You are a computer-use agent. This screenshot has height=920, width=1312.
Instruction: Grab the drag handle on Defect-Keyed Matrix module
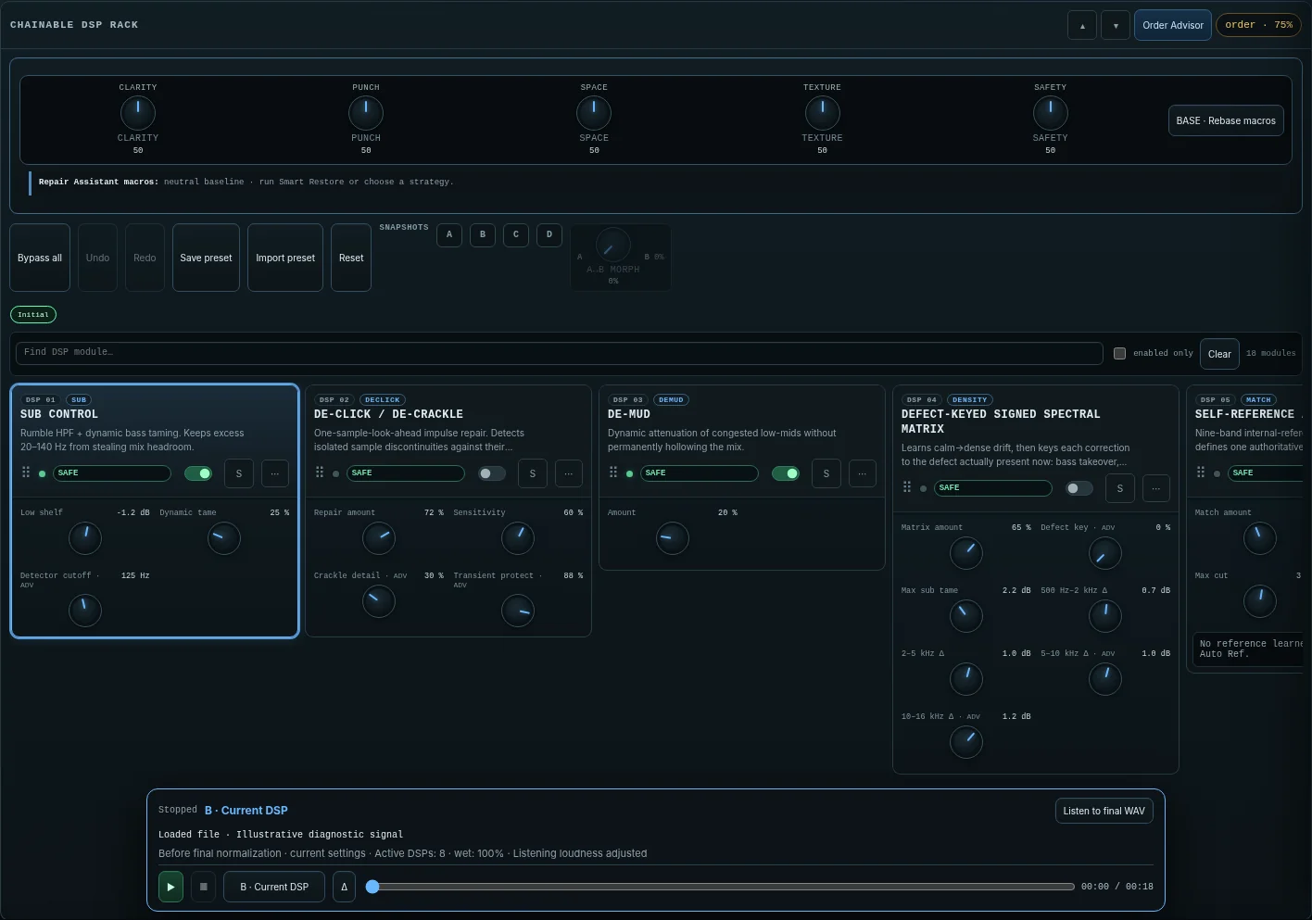pos(907,487)
